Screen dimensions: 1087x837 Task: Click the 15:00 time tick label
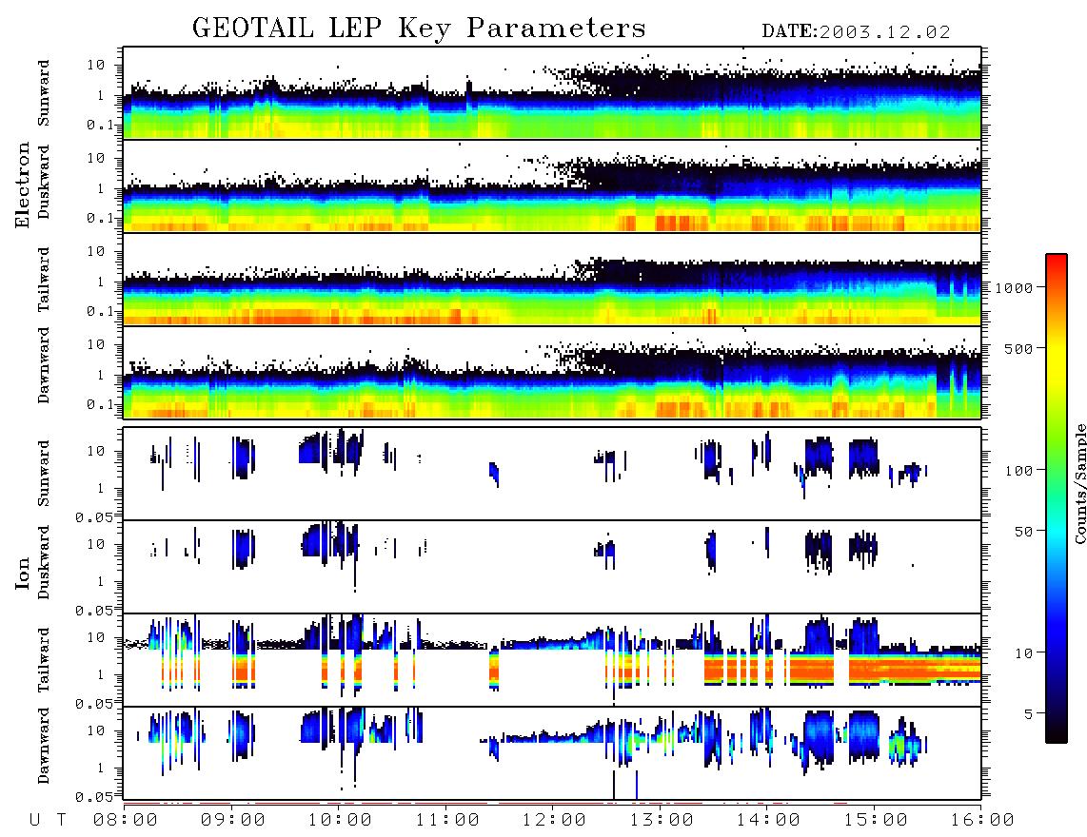pyautogui.click(x=876, y=821)
